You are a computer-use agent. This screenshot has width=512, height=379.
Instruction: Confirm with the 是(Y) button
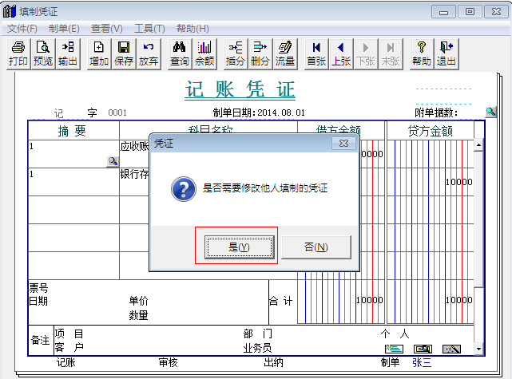pos(240,247)
